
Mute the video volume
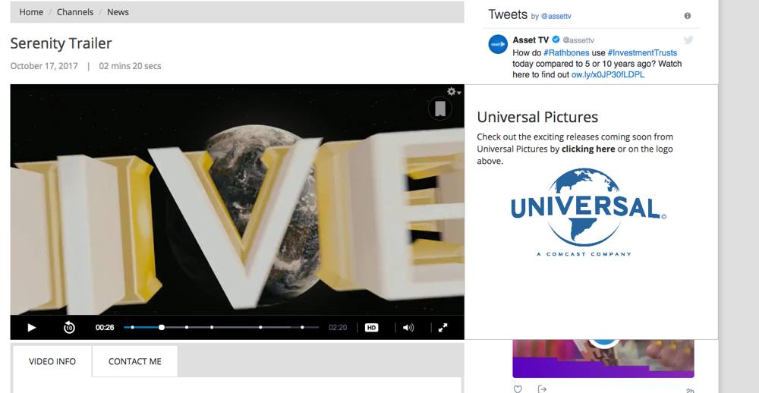tap(408, 328)
